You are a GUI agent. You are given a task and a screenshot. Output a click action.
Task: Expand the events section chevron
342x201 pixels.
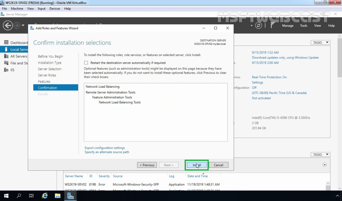(x=325, y=165)
